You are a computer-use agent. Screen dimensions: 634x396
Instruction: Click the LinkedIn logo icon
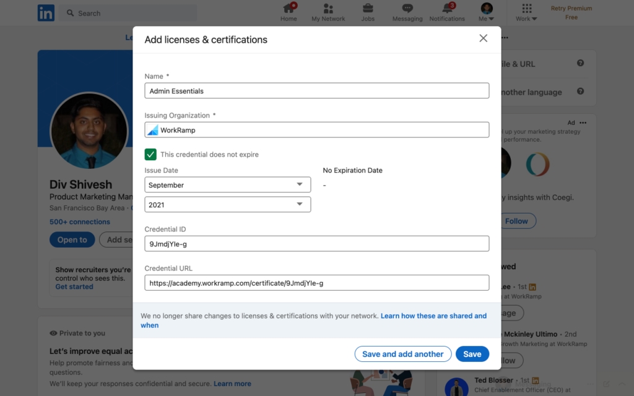click(46, 13)
